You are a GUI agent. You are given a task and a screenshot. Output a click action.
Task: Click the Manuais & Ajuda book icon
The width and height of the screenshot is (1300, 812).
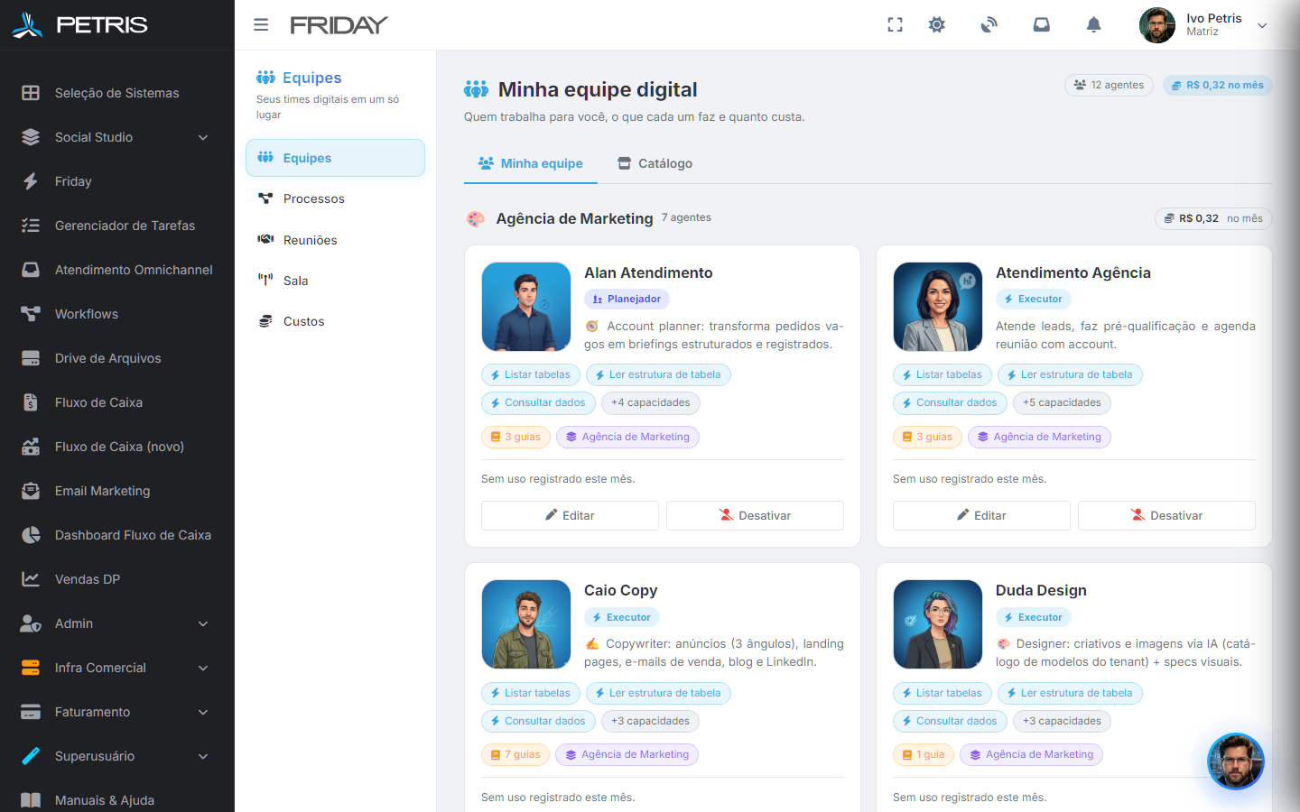[x=31, y=800]
